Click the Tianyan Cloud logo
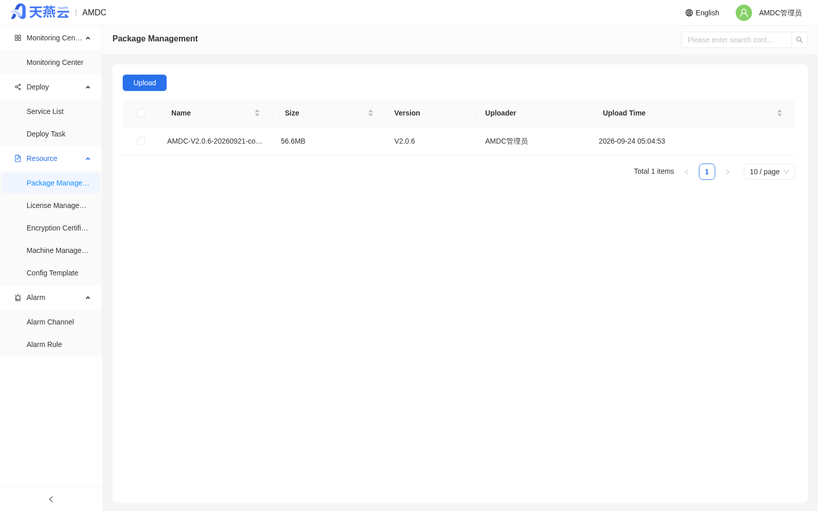Screen dimensions: 818x511 [x=40, y=12]
